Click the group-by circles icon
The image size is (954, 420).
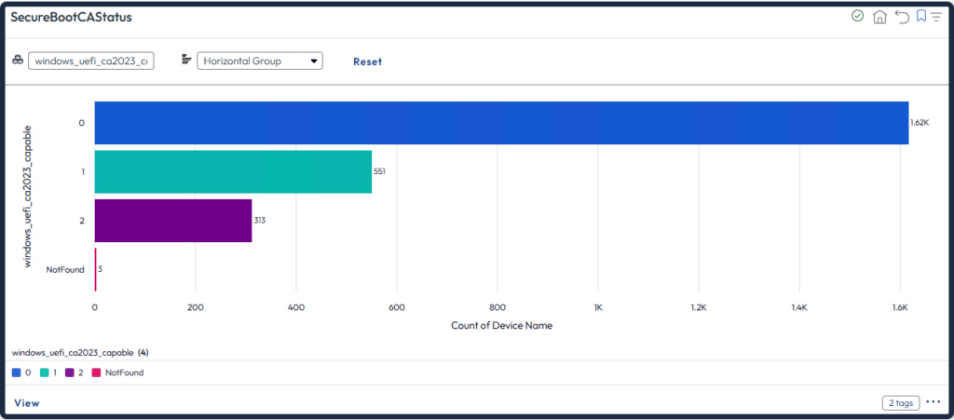(x=18, y=61)
